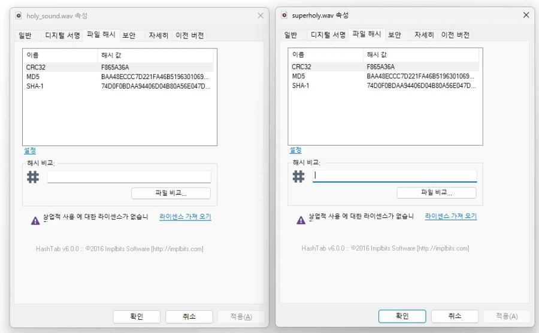Click the warning triangle icon in superholy.wav window

301,220
